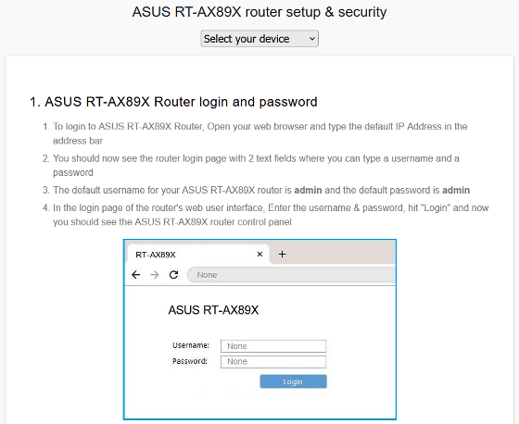Close the RT-AX89X browser tab
This screenshot has width=519, height=424.
[x=259, y=254]
